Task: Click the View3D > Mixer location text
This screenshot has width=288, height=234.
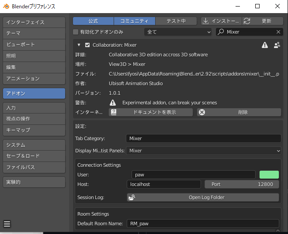Action: pos(127,65)
